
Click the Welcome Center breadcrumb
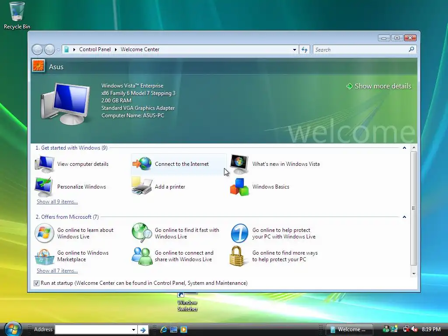[x=140, y=49]
